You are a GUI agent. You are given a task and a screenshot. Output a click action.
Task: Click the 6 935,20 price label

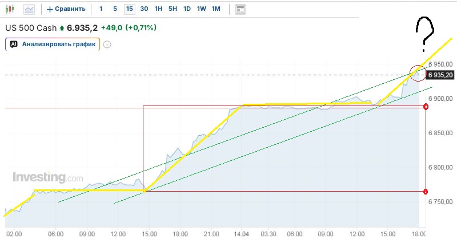(440, 75)
